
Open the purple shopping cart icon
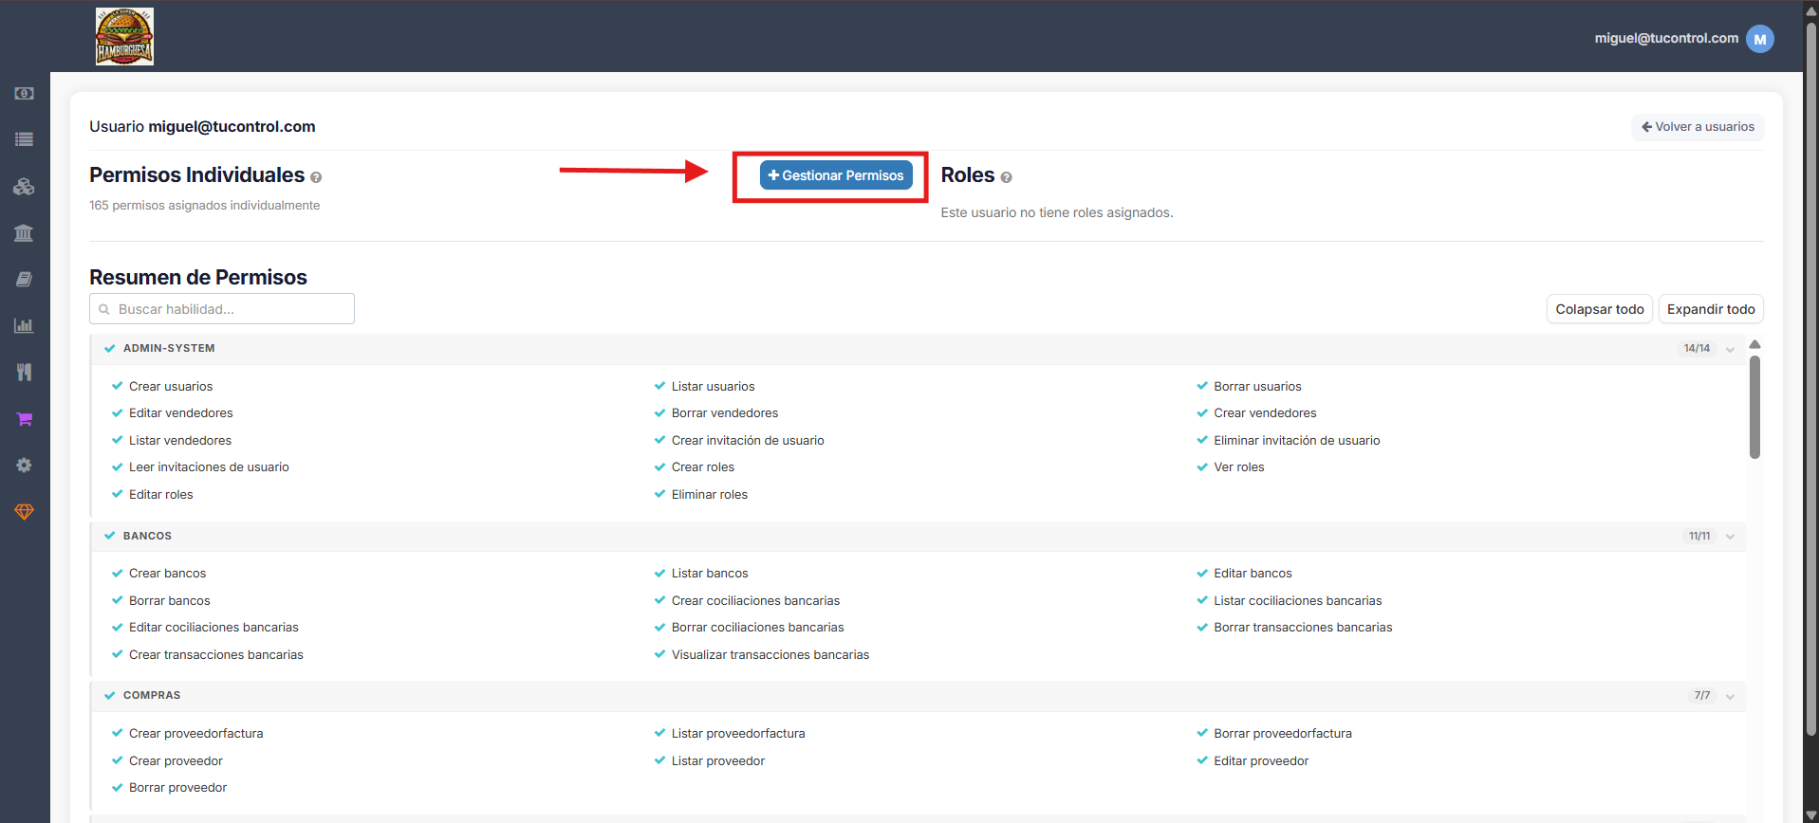(25, 419)
